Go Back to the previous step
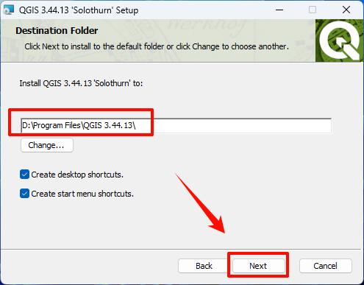The image size is (364, 285). (x=204, y=266)
